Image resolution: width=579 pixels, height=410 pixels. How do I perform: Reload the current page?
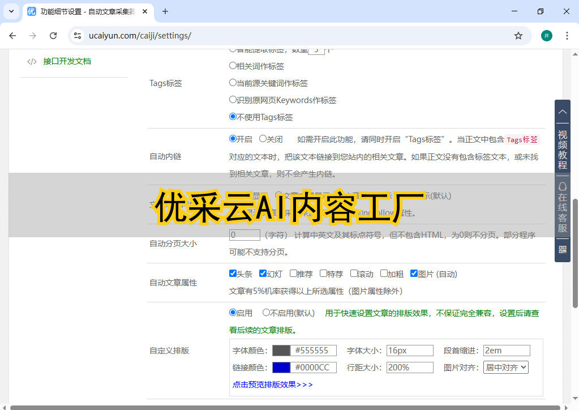pyautogui.click(x=53, y=36)
